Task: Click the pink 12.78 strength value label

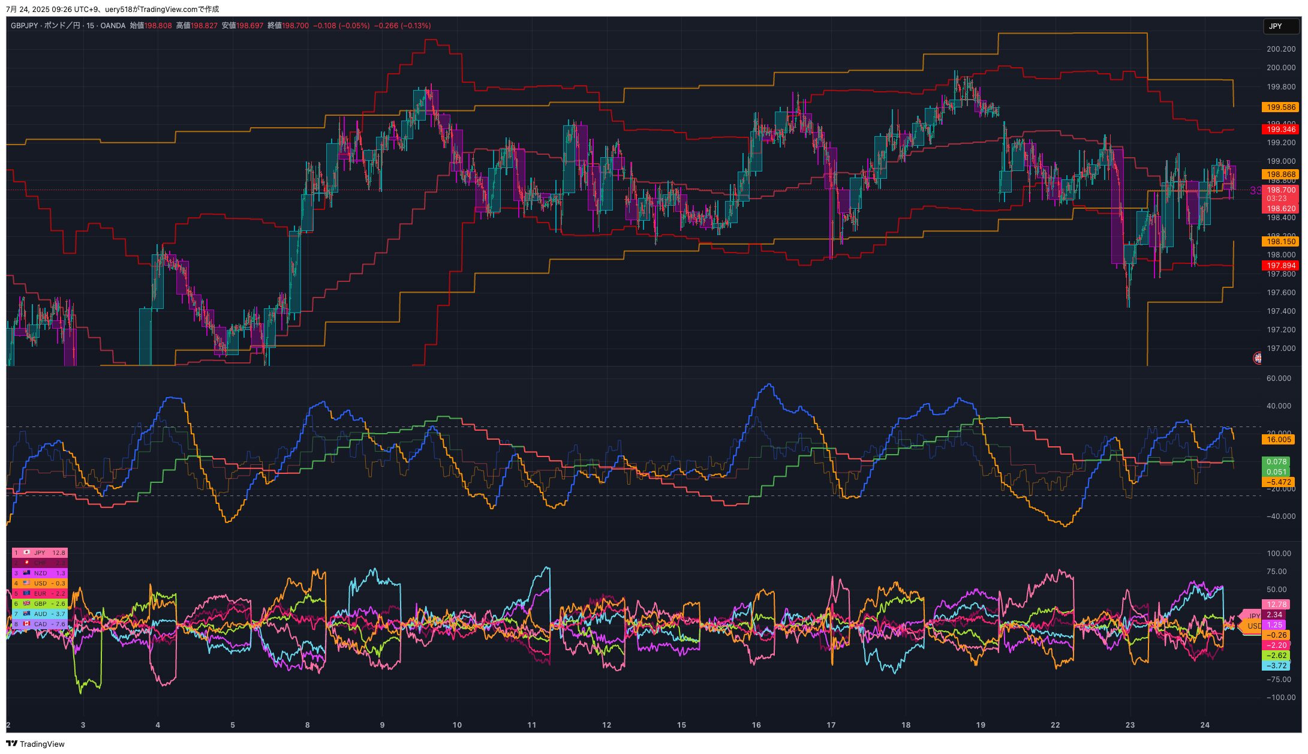Action: (1276, 605)
